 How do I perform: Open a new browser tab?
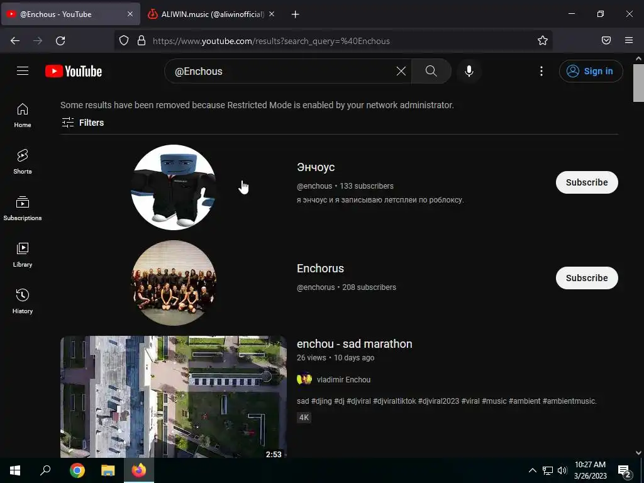pyautogui.click(x=296, y=14)
